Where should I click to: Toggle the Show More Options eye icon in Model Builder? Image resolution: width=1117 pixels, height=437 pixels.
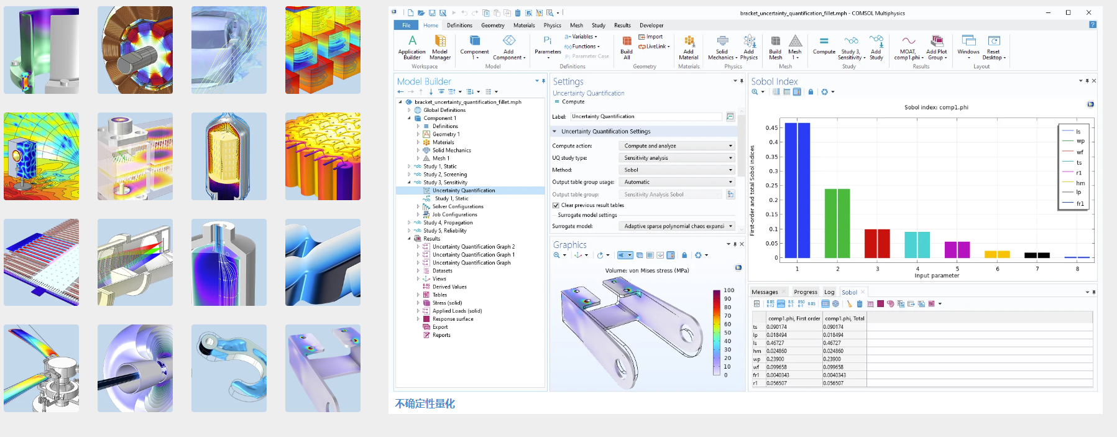441,92
